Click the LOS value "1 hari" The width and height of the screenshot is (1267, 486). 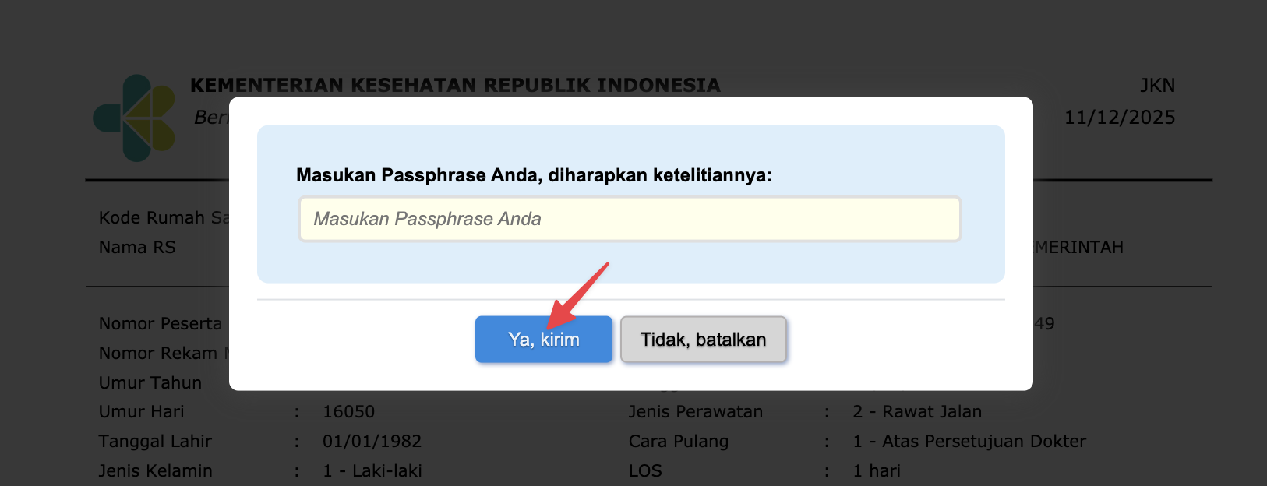[877, 471]
